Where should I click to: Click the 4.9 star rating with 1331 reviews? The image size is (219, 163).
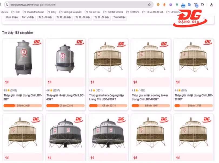coord(96,90)
